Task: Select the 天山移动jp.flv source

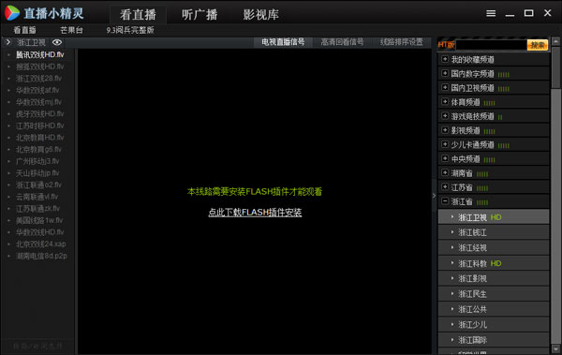Action: tap(37, 173)
